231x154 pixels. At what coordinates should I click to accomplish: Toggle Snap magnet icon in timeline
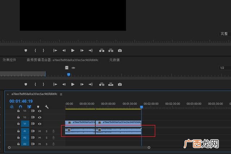[x=21, y=107]
